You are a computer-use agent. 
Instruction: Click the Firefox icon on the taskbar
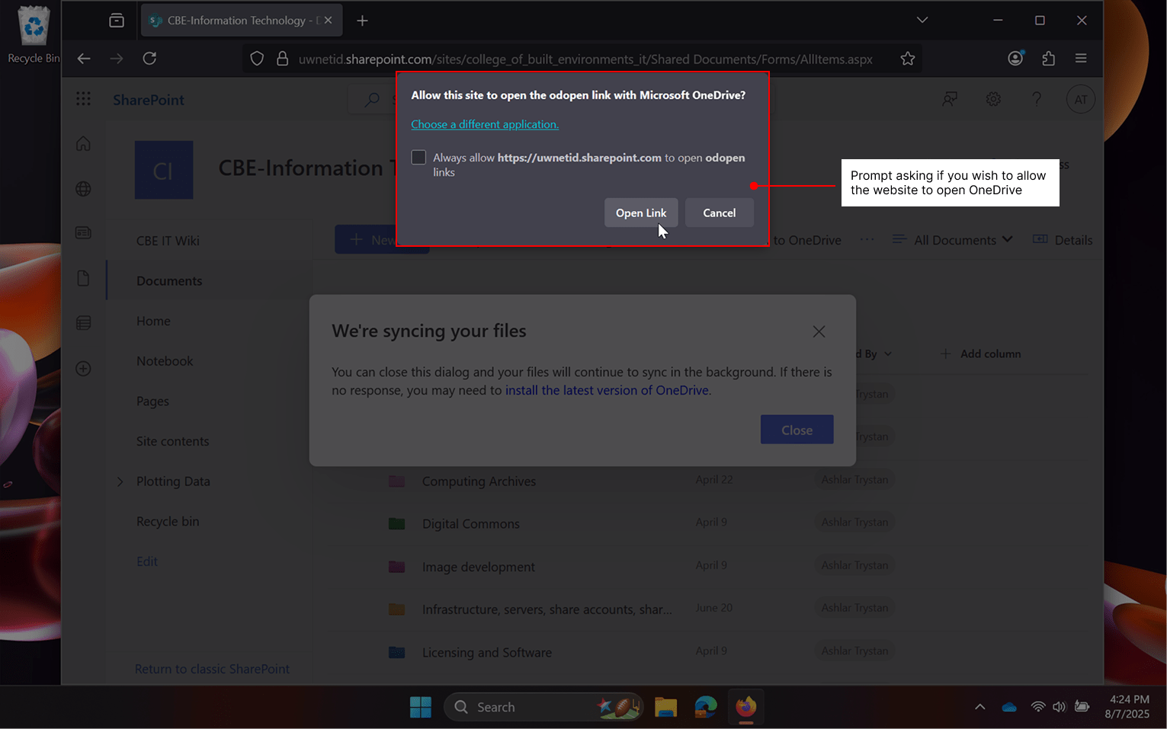pyautogui.click(x=745, y=707)
